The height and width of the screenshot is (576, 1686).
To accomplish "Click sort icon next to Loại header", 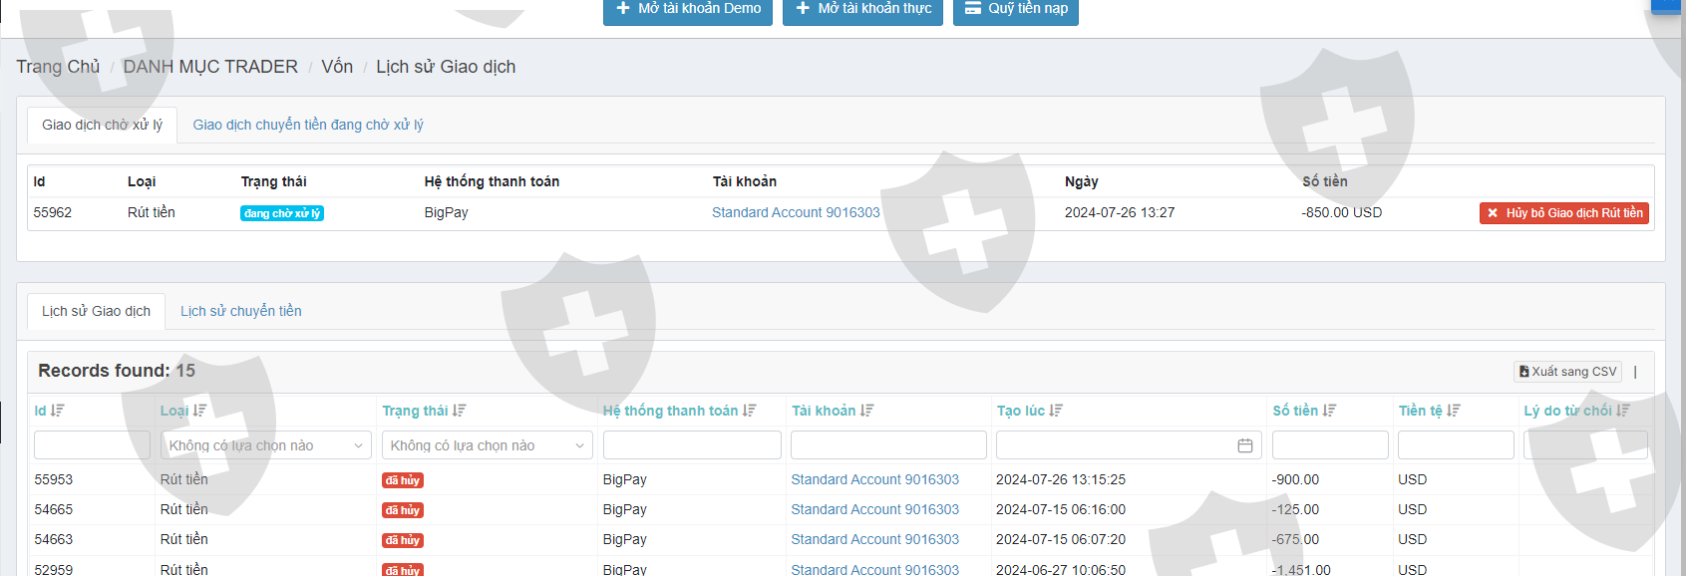I will point(199,411).
